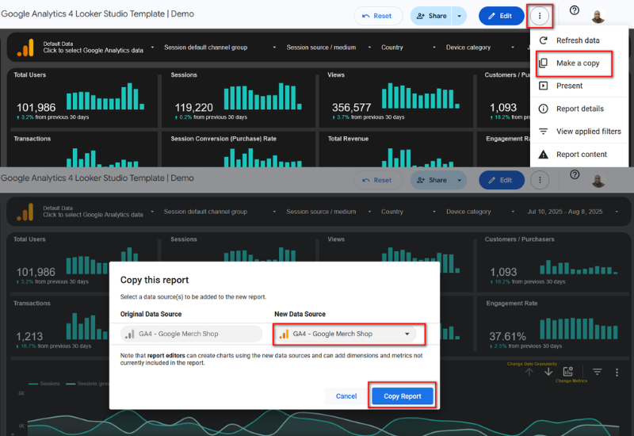Viewport: 634px width, 436px height.
Task: Click the info icon beside Report details
Action: click(x=544, y=109)
